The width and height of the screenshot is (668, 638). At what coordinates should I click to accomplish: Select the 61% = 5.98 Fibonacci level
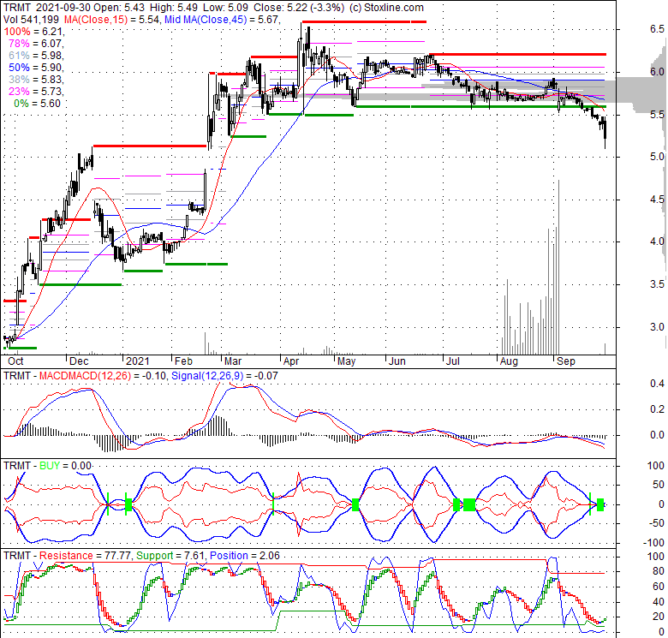(x=36, y=56)
